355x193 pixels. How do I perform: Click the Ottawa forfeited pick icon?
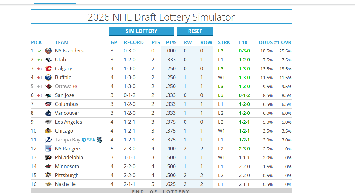coord(75,87)
